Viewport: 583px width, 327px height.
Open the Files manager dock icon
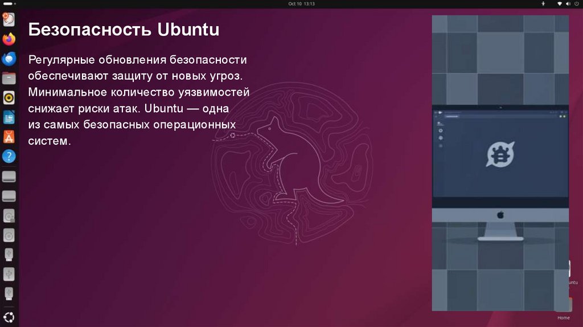click(x=9, y=78)
